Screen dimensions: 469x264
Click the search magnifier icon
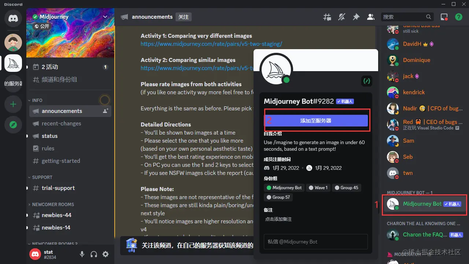pyautogui.click(x=429, y=17)
